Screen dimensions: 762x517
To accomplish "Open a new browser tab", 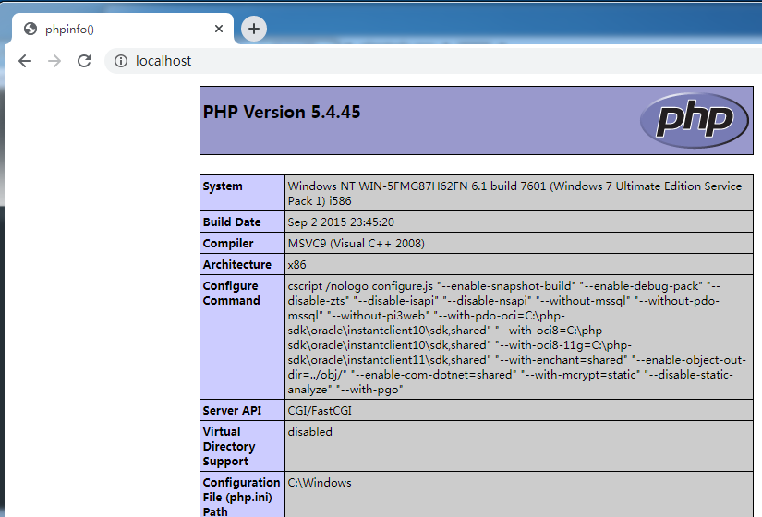I will (254, 29).
